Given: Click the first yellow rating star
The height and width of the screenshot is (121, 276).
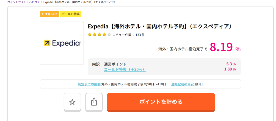Looking at the screenshot, I should (x=90, y=35).
